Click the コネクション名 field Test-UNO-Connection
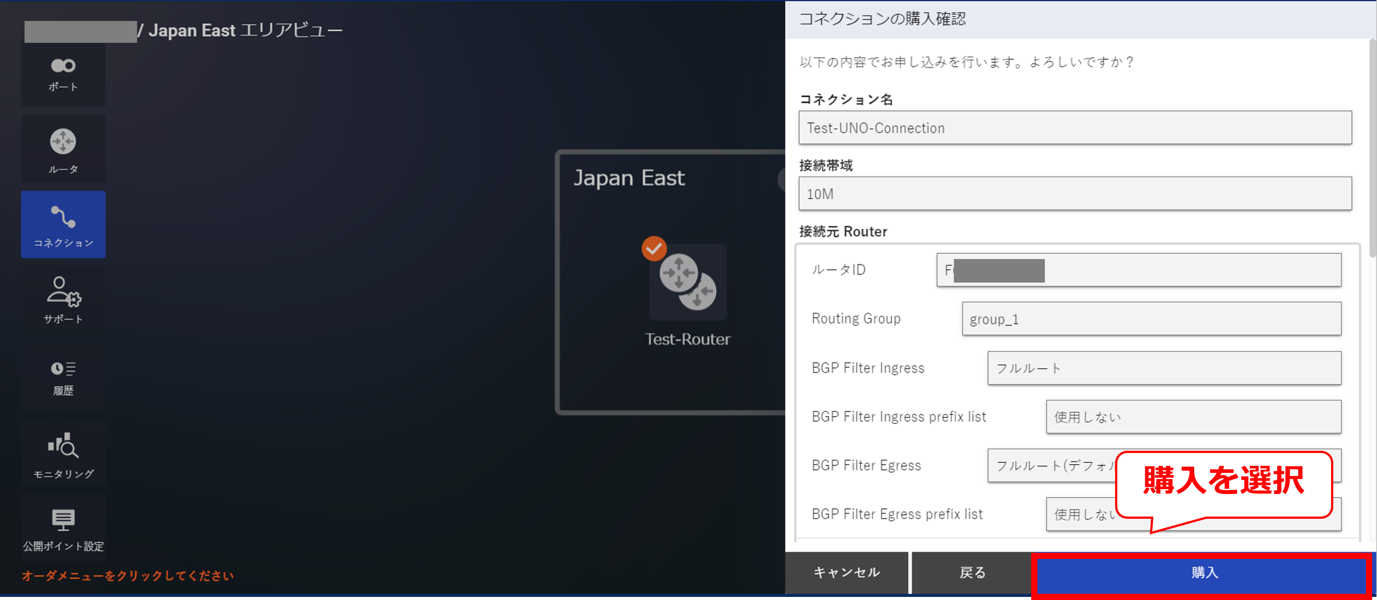 (1074, 128)
